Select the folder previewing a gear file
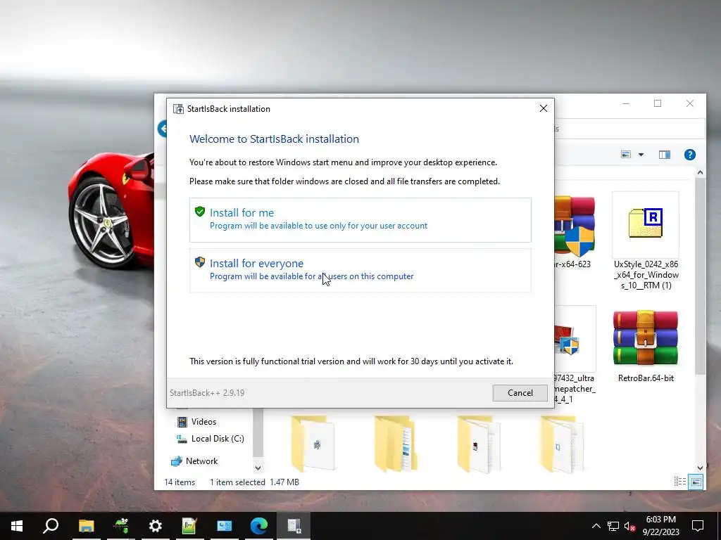 tap(313, 444)
